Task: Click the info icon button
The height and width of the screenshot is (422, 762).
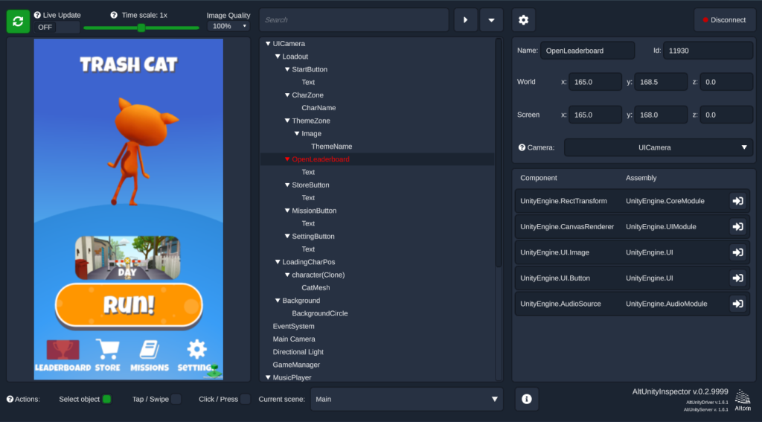Action: click(x=526, y=399)
